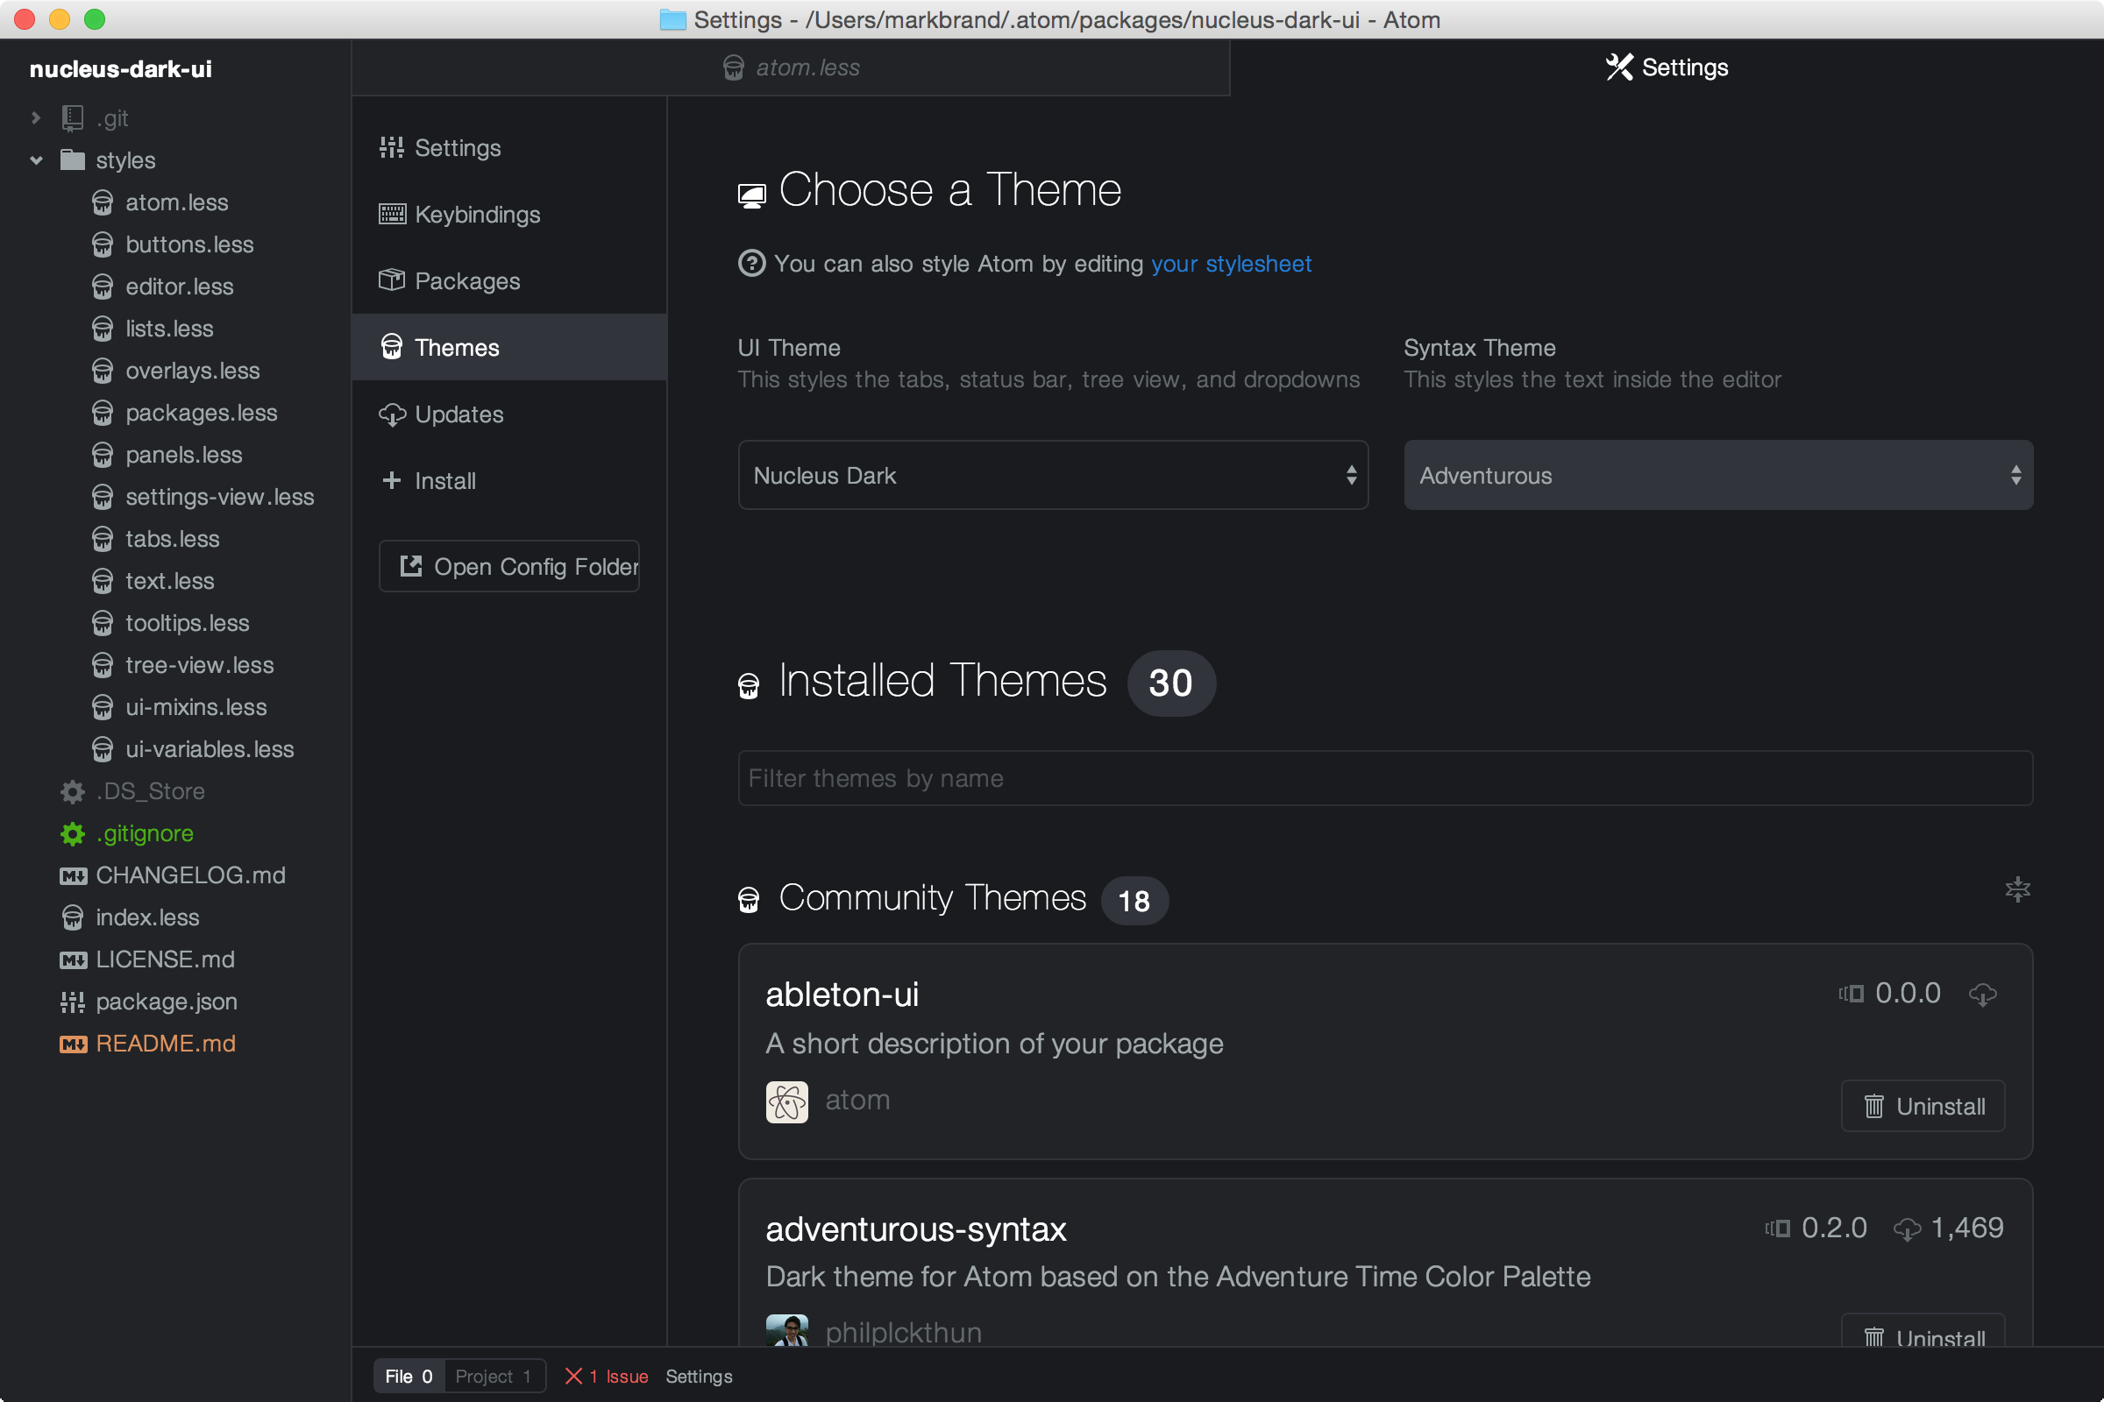The image size is (2104, 1402).
Task: Select the File 0 linter scope button
Action: 409,1376
